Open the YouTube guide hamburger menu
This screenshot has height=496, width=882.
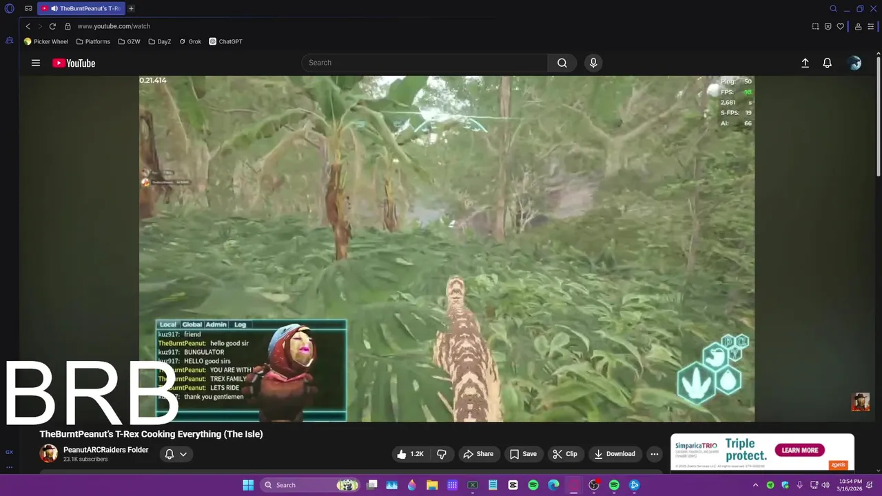pos(36,63)
